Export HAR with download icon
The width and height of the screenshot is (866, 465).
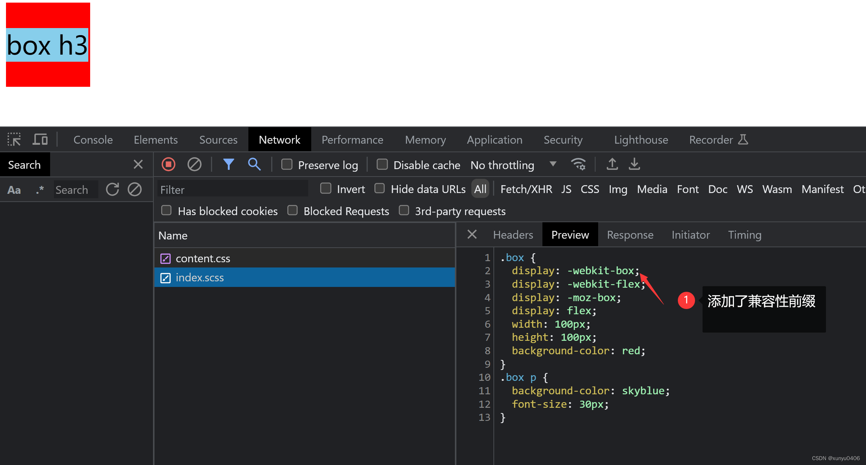[x=634, y=165]
